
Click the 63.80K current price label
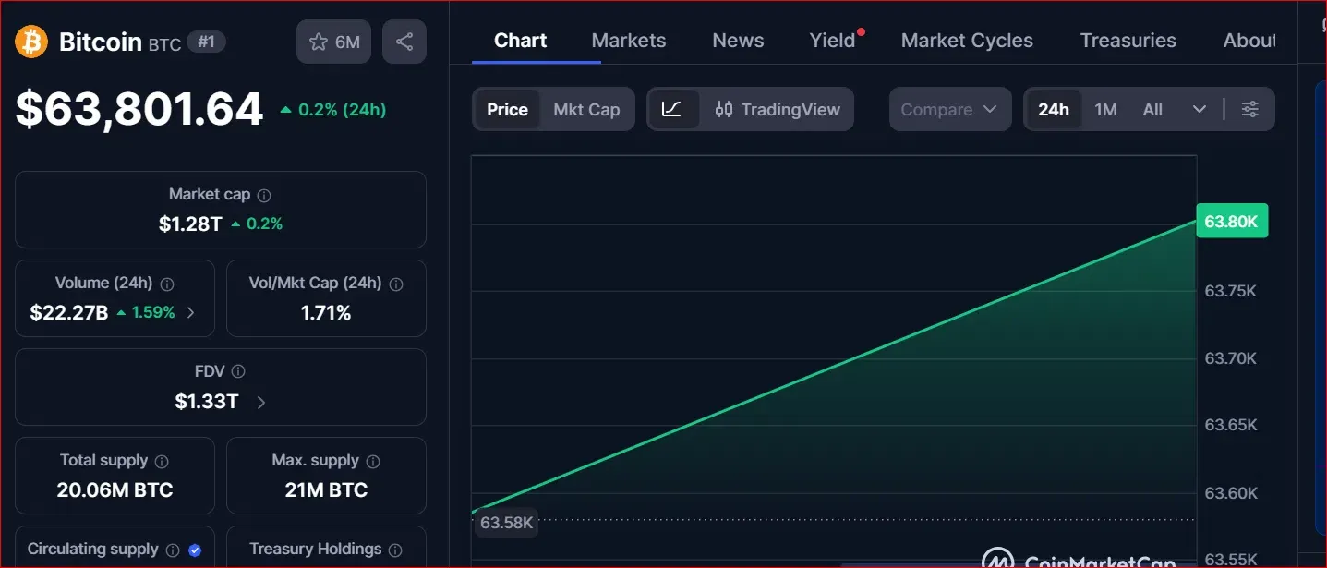[1232, 222]
